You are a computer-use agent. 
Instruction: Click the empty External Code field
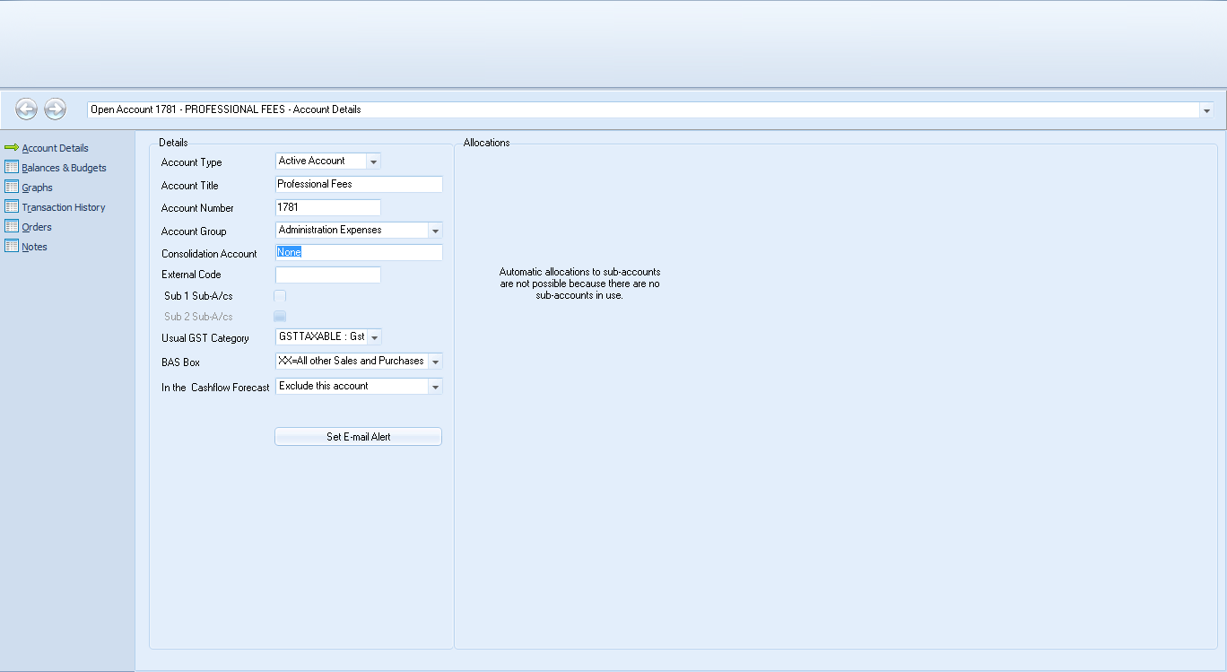pos(327,275)
